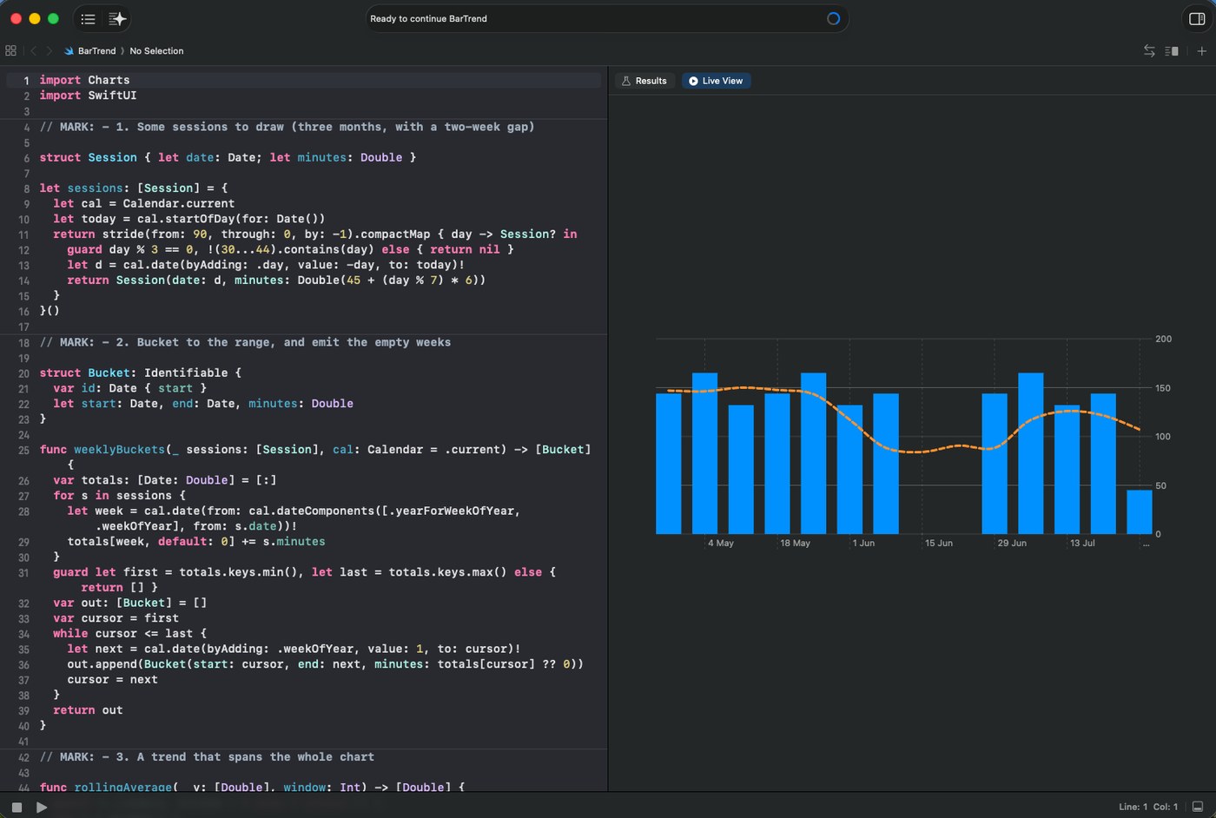1216x818 pixels.
Task: Click the flask icon in the Results tab
Action: coord(626,81)
